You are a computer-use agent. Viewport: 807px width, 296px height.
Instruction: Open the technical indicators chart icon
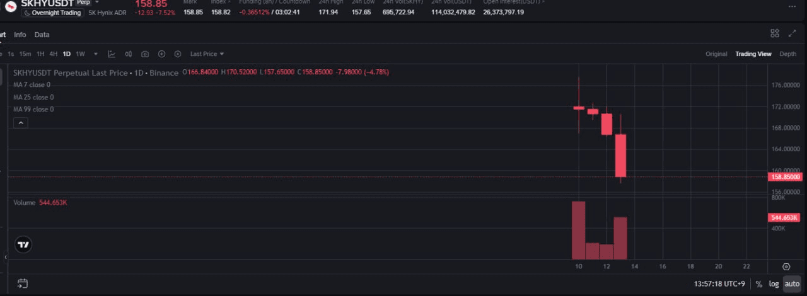[112, 54]
